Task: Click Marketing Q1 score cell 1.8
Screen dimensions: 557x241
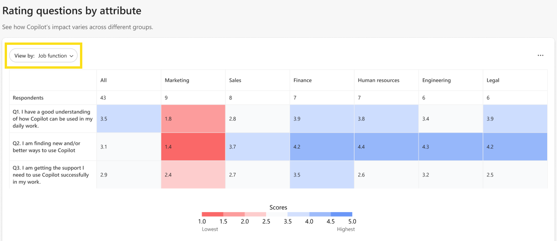Action: tap(193, 119)
